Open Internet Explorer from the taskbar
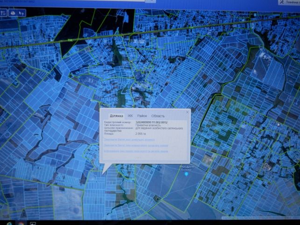 coord(9,224)
